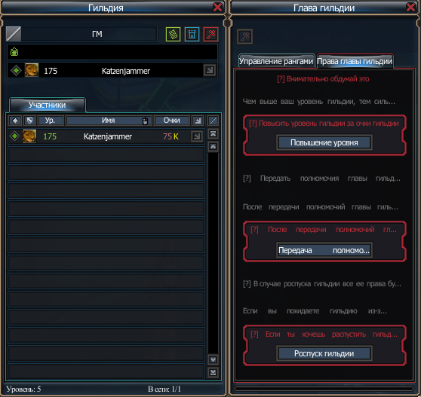The height and width of the screenshot is (397, 421).
Task: Select the Участники tab
Action: (x=48, y=105)
